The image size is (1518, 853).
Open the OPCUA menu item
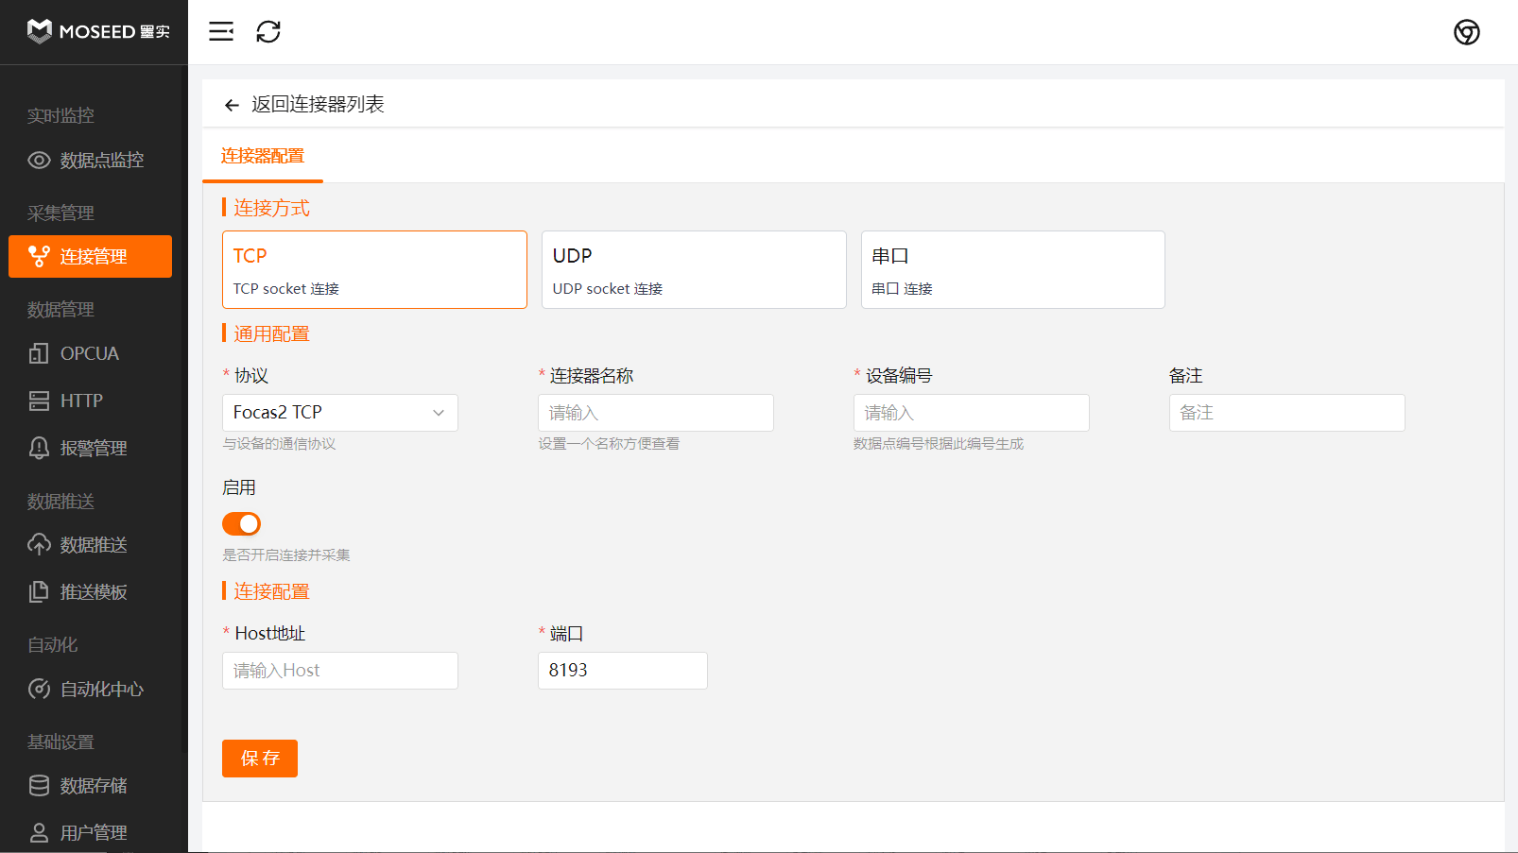90,353
